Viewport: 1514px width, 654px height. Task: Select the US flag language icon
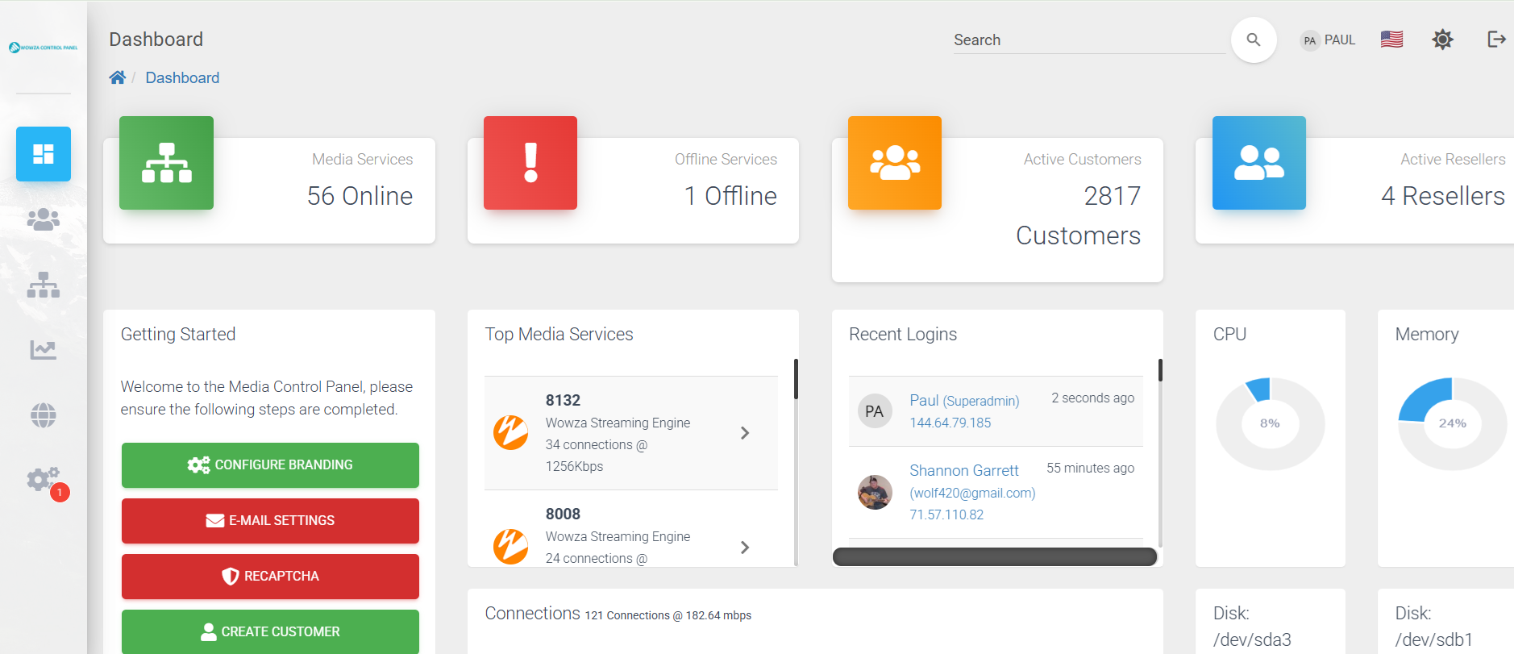point(1391,40)
